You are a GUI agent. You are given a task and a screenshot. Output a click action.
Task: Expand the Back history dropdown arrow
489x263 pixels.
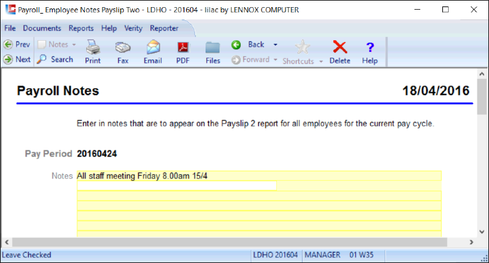point(276,45)
